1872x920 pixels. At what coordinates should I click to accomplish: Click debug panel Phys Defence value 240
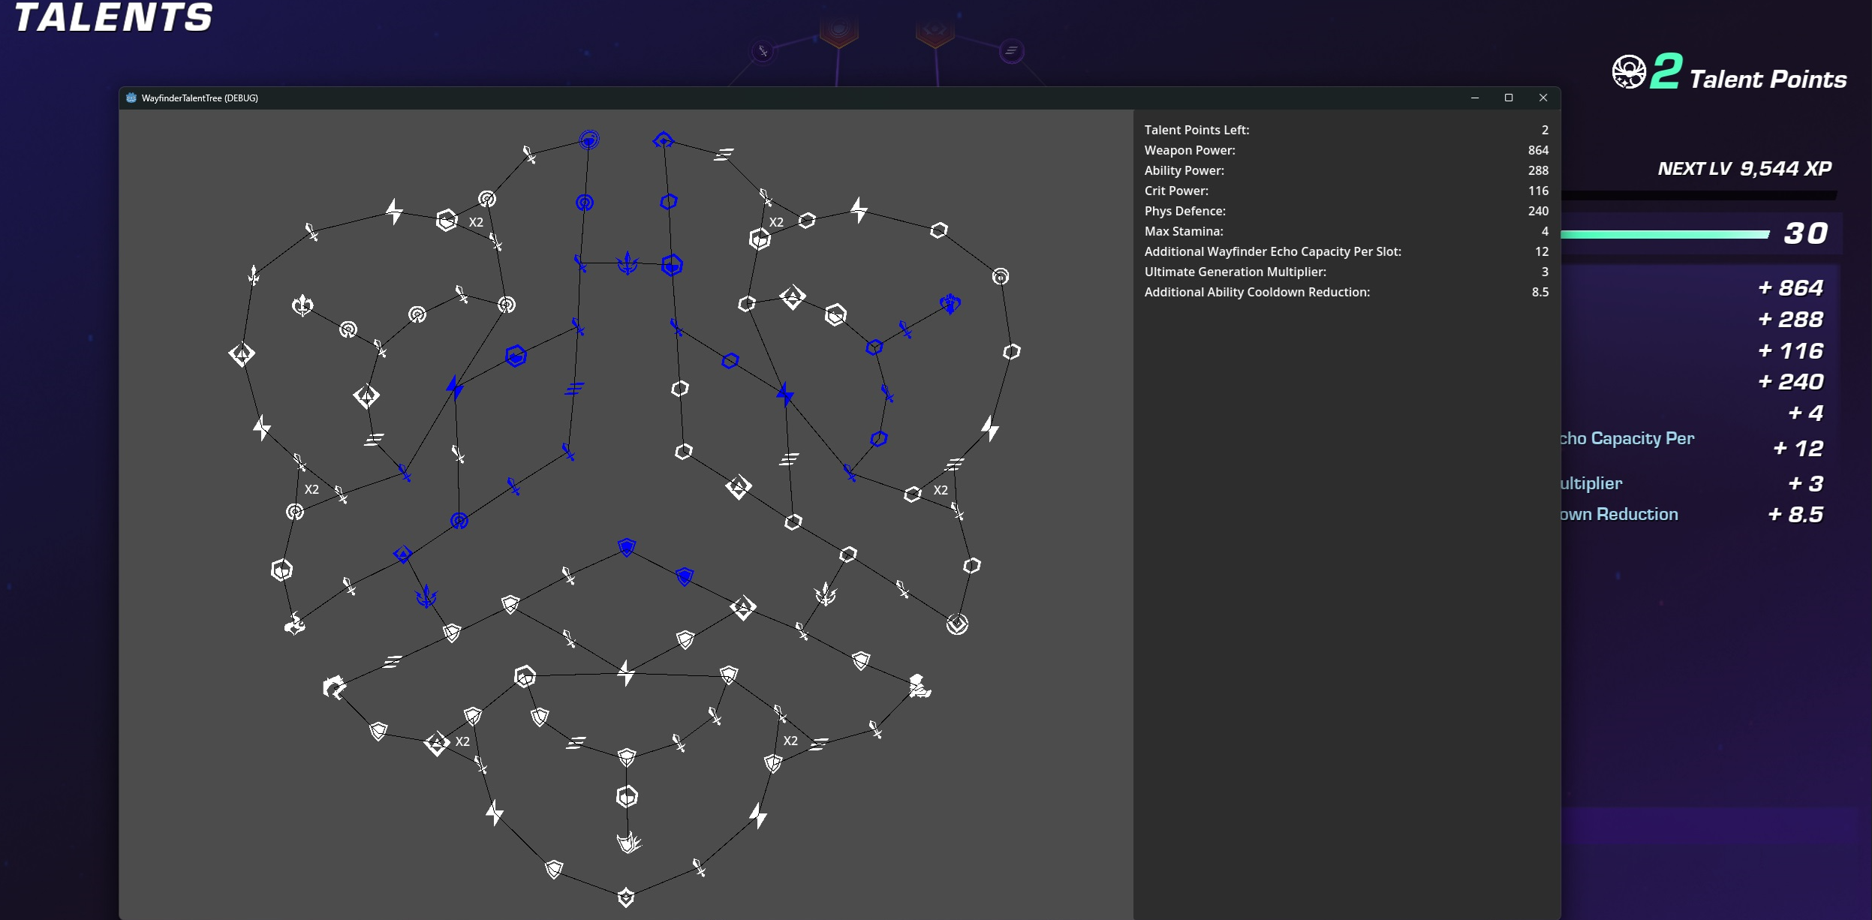tap(1538, 211)
